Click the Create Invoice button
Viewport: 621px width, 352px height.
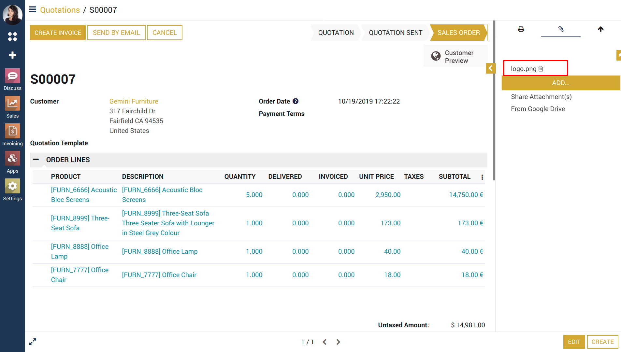[58, 33]
